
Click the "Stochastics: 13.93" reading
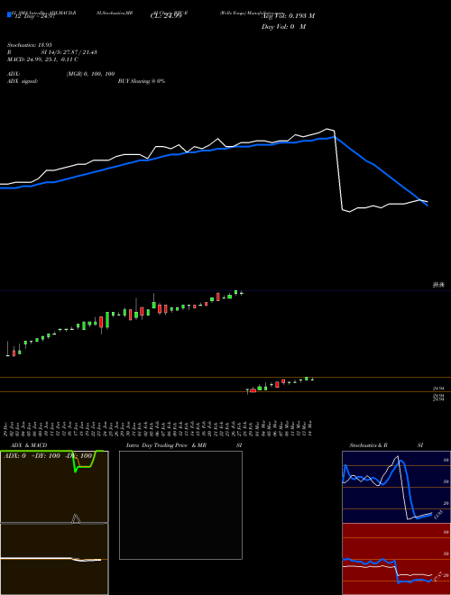tap(30, 45)
